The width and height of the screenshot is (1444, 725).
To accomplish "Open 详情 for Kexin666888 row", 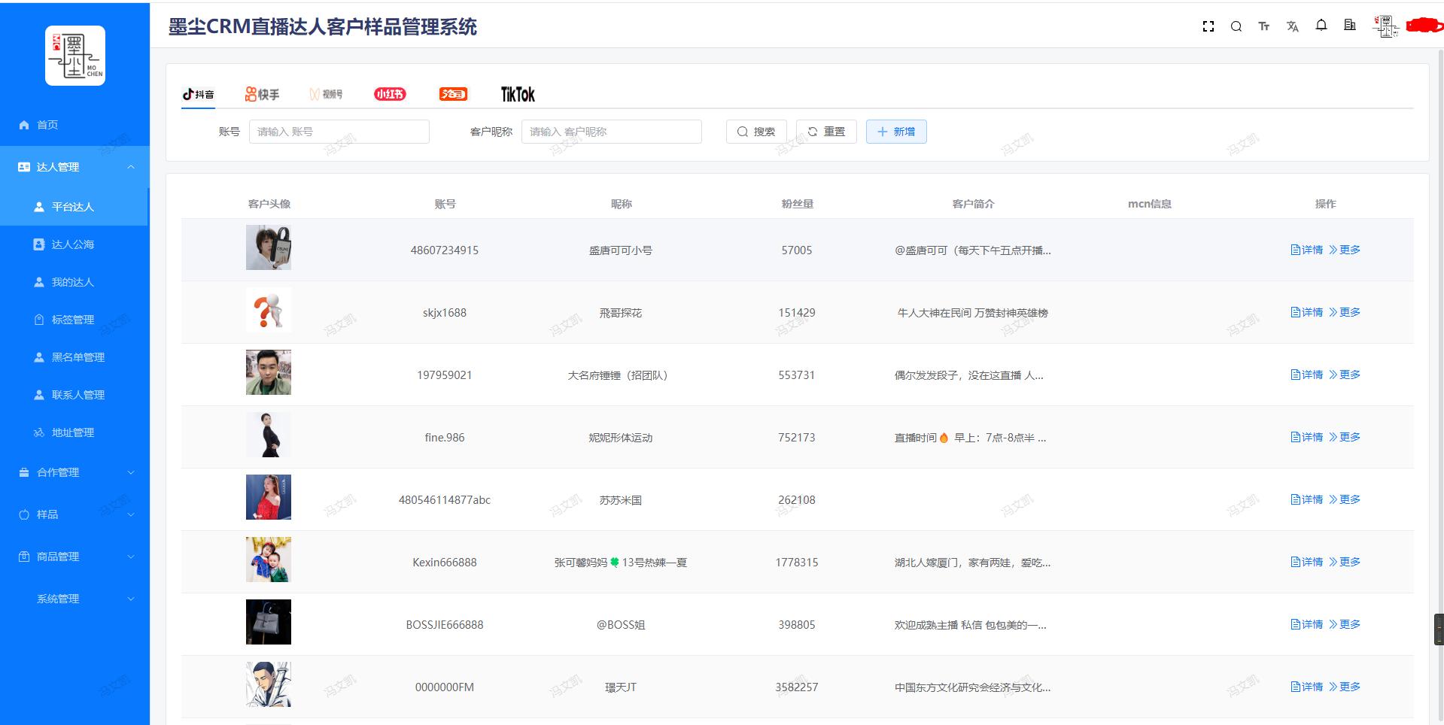I will [x=1306, y=562].
